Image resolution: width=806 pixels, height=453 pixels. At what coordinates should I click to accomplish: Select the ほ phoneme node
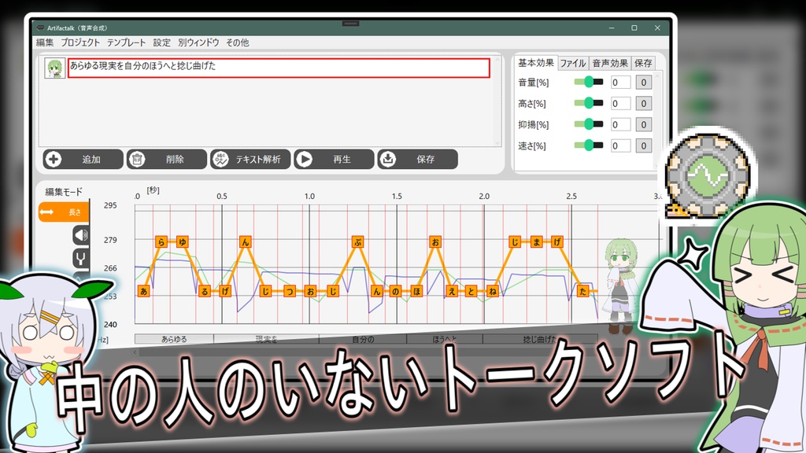(x=416, y=291)
